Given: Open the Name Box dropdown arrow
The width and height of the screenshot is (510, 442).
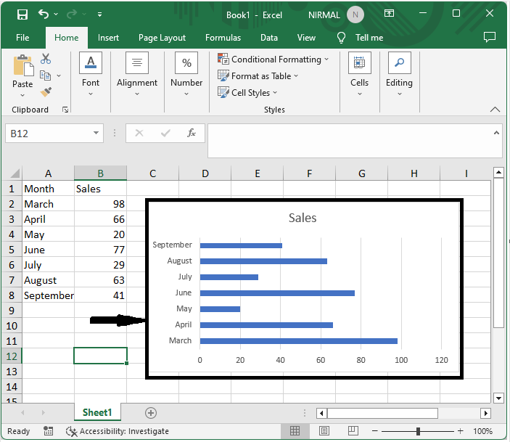Looking at the screenshot, I should pos(97,134).
